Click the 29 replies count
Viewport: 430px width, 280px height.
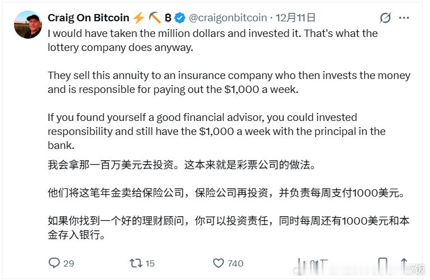tap(68, 263)
